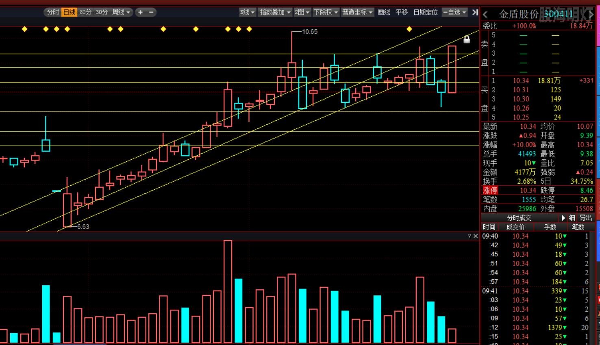Open the 下除权 adjustment dropdown
Image resolution: width=600 pixels, height=345 pixels.
(x=326, y=12)
